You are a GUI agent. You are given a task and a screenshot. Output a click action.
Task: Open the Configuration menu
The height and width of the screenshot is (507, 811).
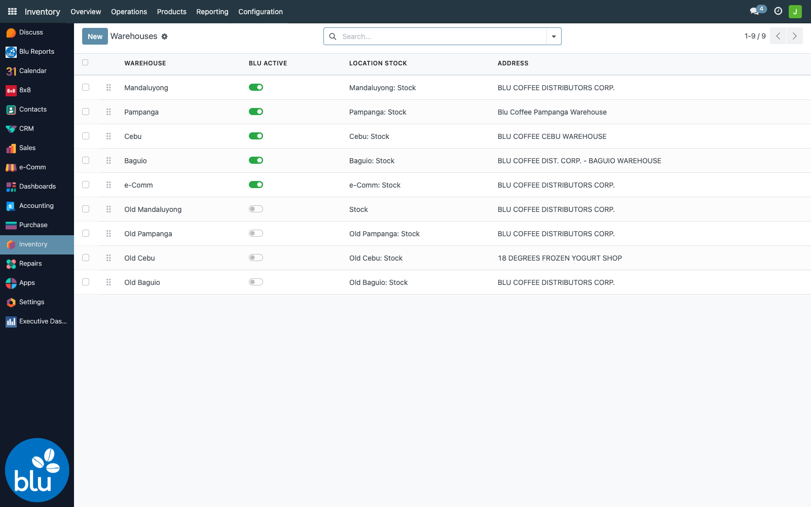[261, 12]
